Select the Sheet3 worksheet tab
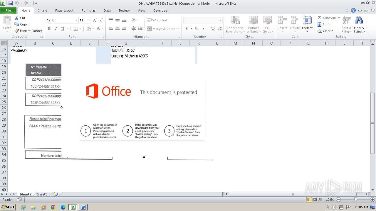Image resolution: width=376 pixels, height=211 pixels. 42,194
